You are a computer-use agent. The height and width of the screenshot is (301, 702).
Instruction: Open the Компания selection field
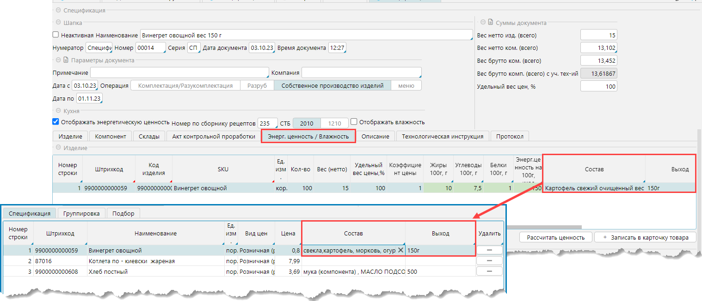[x=361, y=73]
